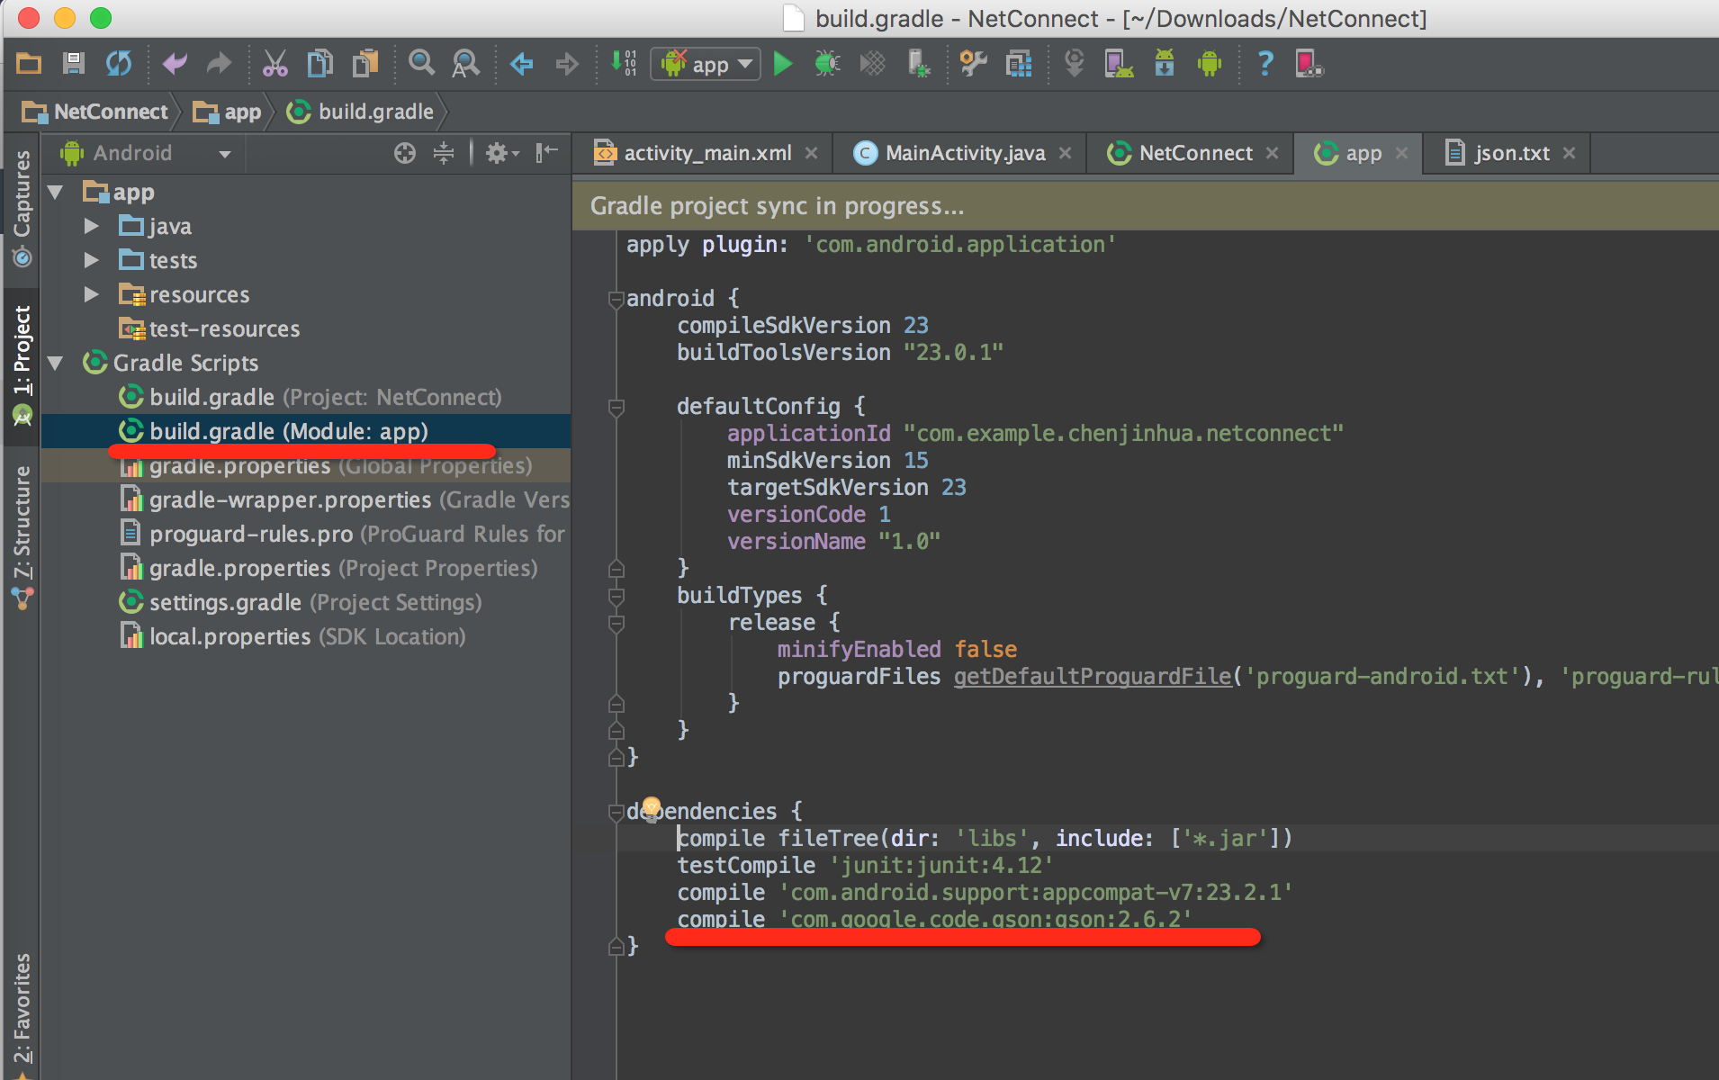This screenshot has width=1719, height=1080.
Task: Click the Synchronize refresh icon
Action: 119,63
